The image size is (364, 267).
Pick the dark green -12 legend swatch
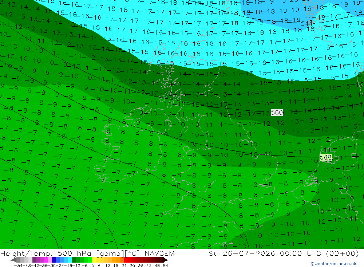74,260
